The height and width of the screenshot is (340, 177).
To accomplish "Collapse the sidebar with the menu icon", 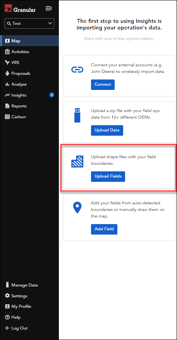I will coord(48,9).
